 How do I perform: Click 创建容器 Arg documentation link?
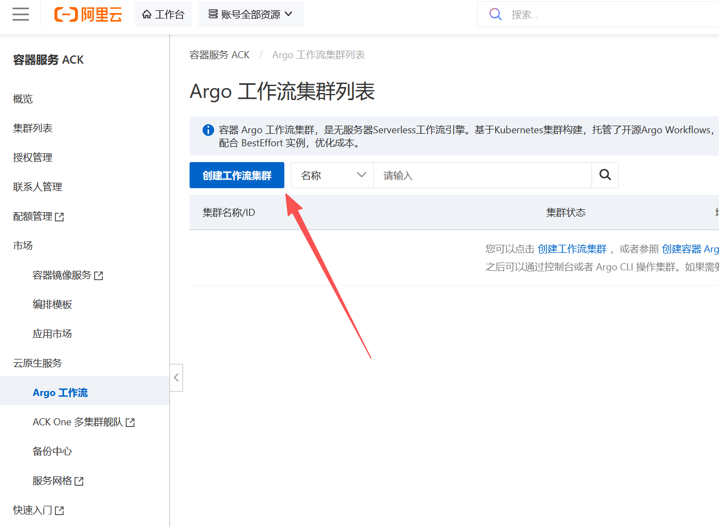coord(690,249)
